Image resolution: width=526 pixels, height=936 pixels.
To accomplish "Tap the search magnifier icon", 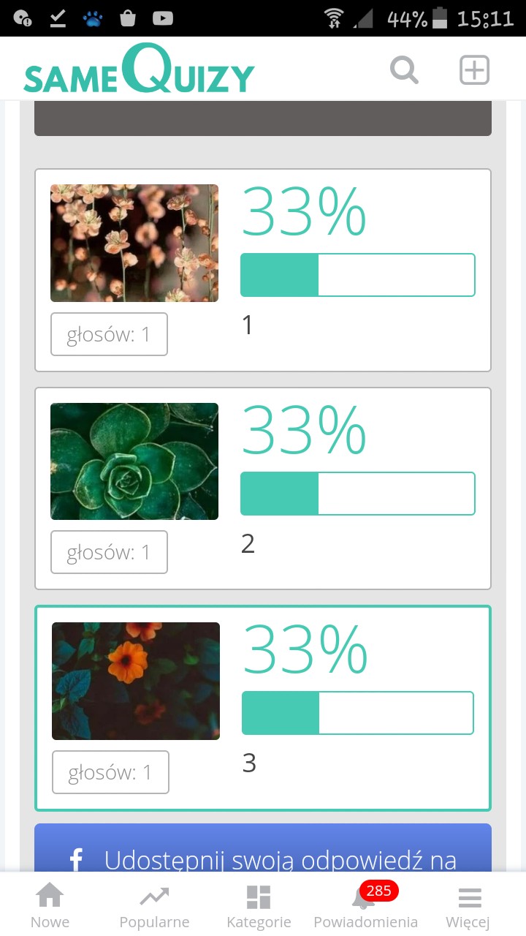I will coord(404,71).
